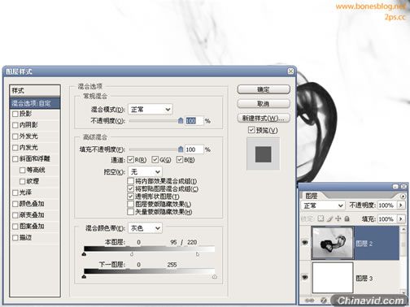Minimize the Layers palette window
Image resolution: width=410 pixels, height=307 pixels.
click(x=395, y=187)
